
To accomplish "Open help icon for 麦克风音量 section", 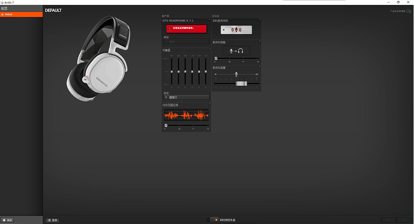I will 260,67.
